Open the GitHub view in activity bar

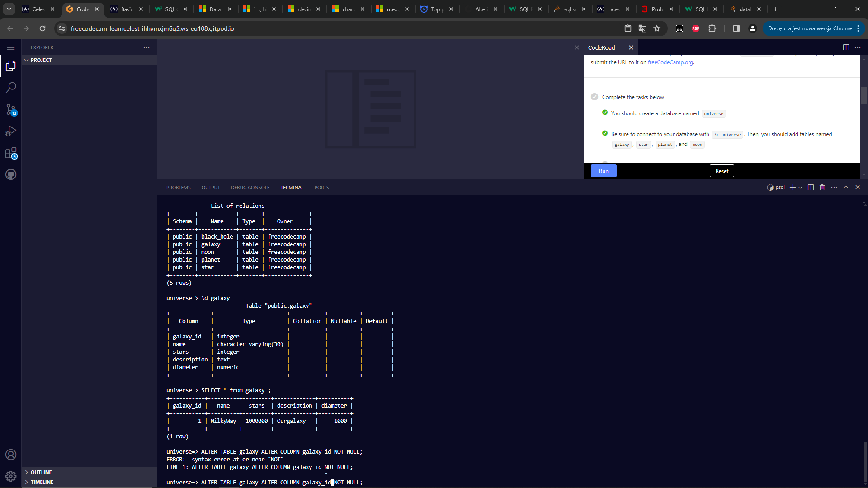point(11,174)
